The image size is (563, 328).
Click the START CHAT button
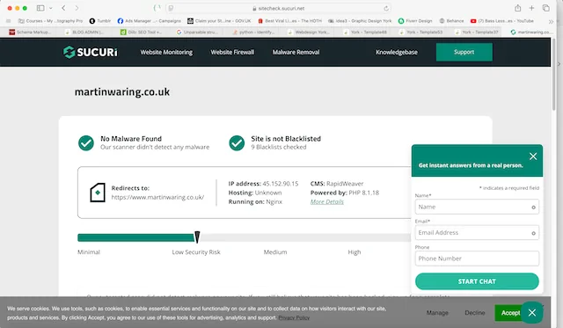coord(477,281)
